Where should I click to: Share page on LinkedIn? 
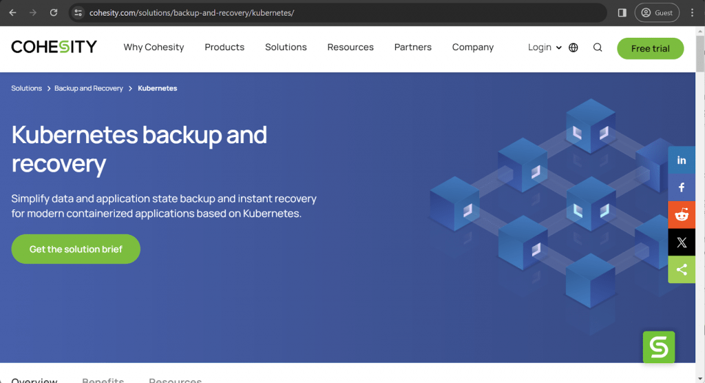[682, 160]
